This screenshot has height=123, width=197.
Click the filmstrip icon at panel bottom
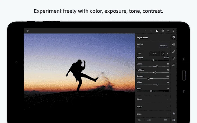tap(165, 120)
